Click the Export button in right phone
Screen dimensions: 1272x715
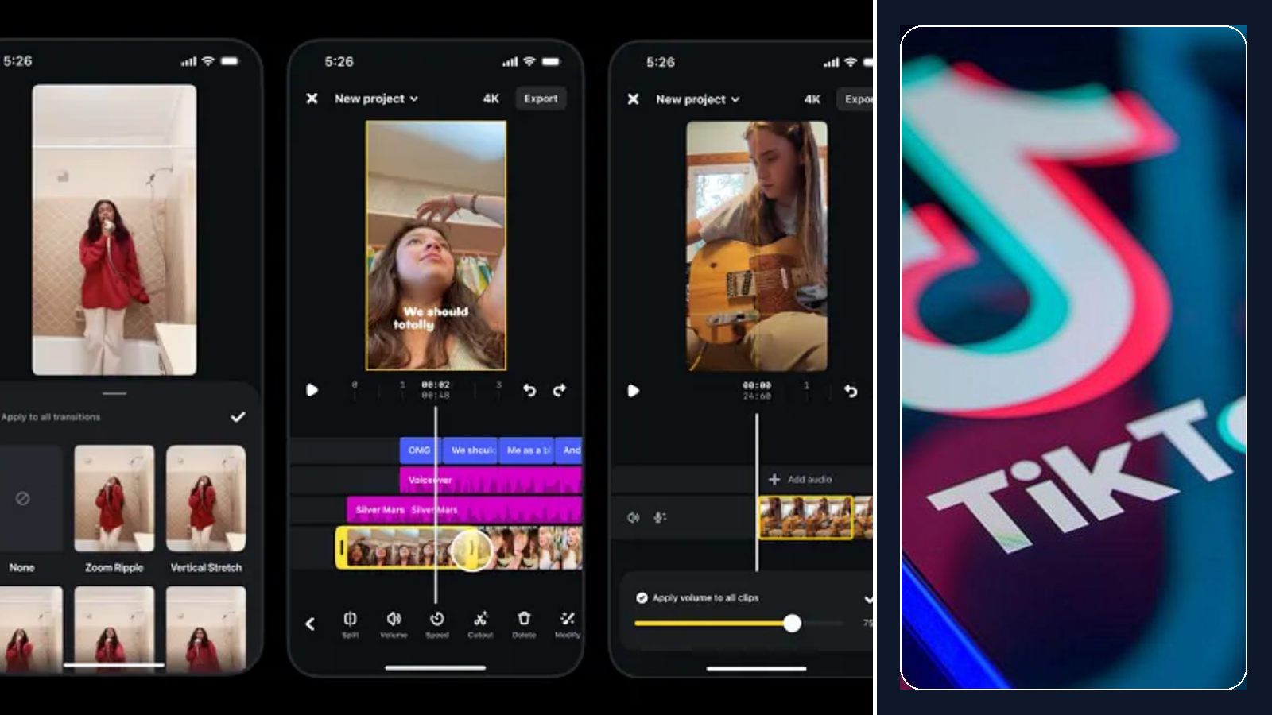pyautogui.click(x=855, y=99)
